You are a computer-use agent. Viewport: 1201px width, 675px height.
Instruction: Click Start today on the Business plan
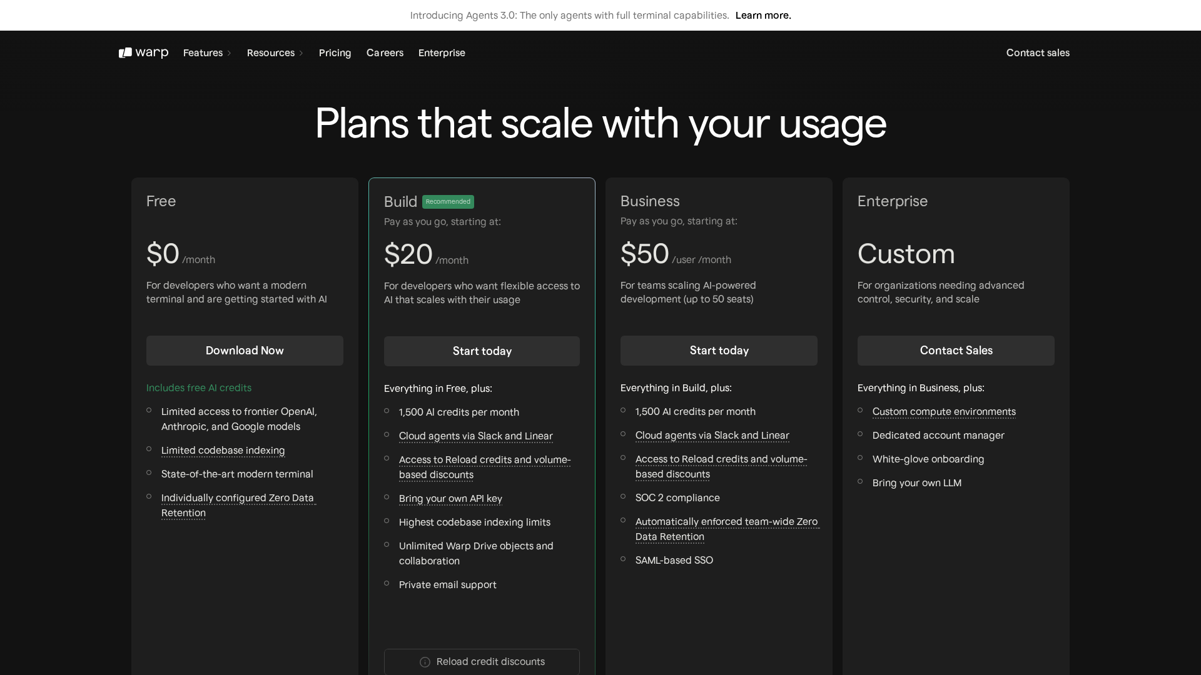[719, 351]
